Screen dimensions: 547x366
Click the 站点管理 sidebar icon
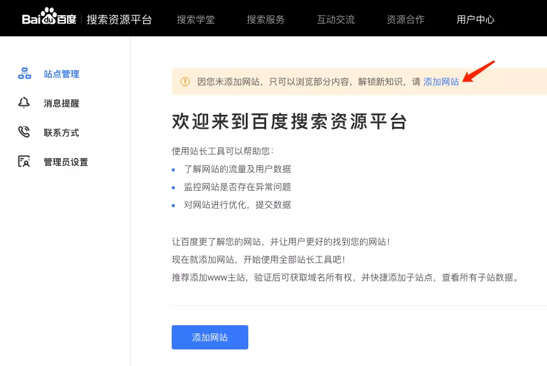24,73
